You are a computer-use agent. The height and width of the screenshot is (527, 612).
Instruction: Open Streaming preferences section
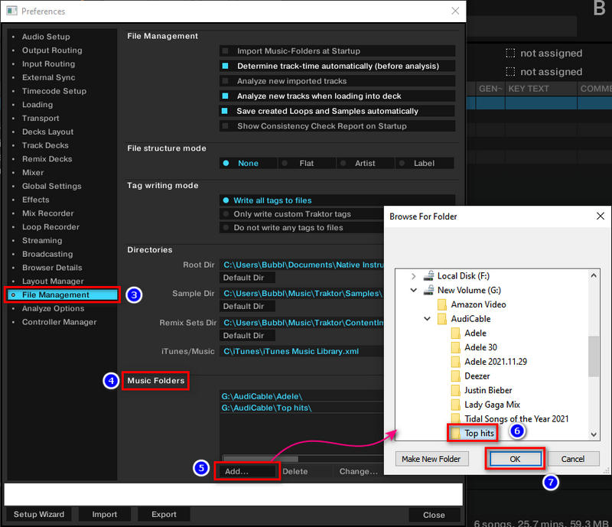tap(42, 240)
